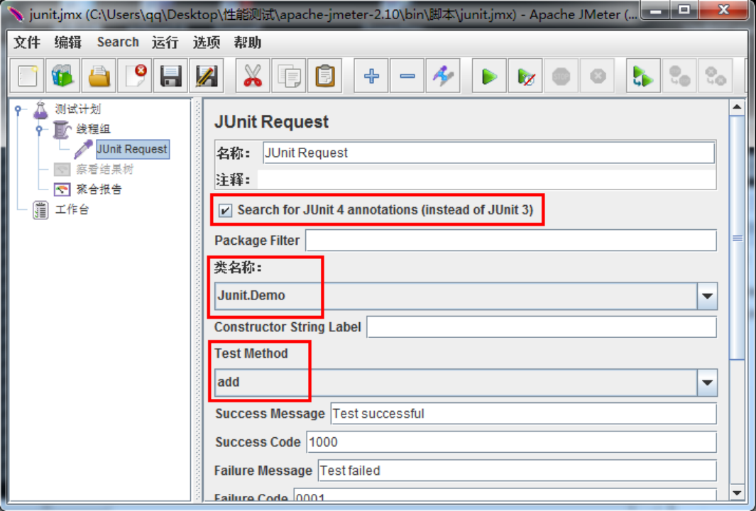Click the 注释 comments input field

[487, 180]
